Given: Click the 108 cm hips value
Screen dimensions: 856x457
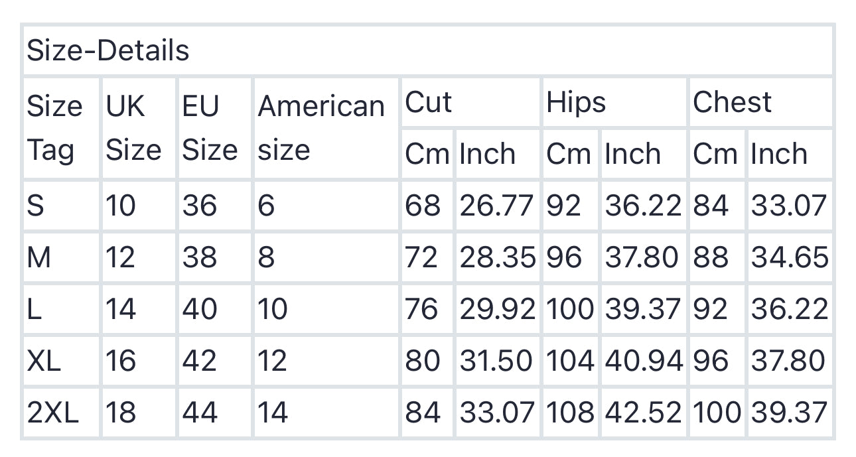Looking at the screenshot, I should coord(571,413).
